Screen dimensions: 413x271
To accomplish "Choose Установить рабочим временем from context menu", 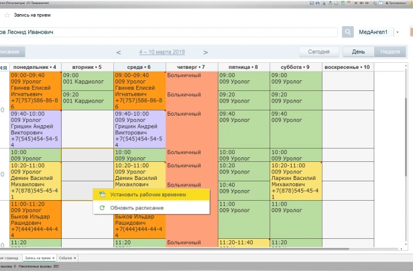I will pyautogui.click(x=151, y=195).
